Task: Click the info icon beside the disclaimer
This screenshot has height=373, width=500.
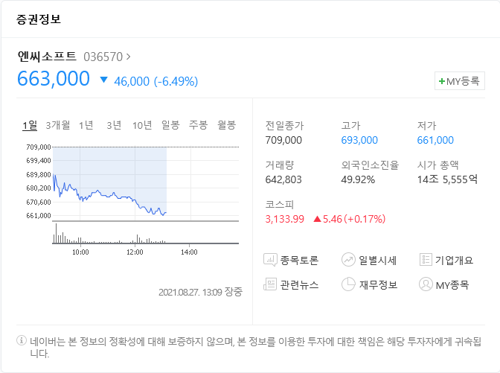Action: pos(22,341)
